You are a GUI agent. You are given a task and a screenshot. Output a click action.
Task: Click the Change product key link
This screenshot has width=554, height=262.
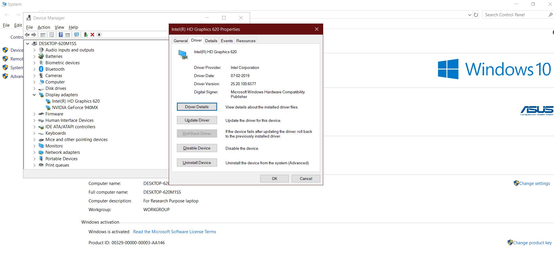click(x=532, y=243)
